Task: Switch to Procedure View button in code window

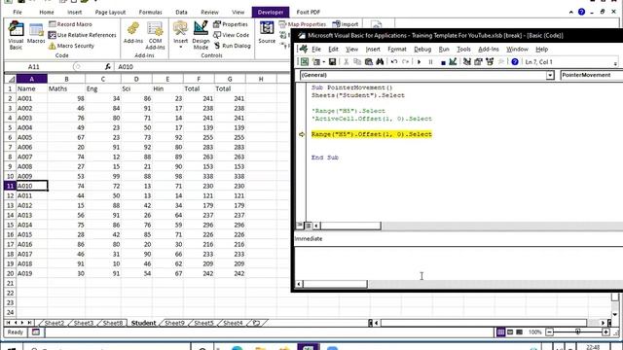Action: coord(300,226)
